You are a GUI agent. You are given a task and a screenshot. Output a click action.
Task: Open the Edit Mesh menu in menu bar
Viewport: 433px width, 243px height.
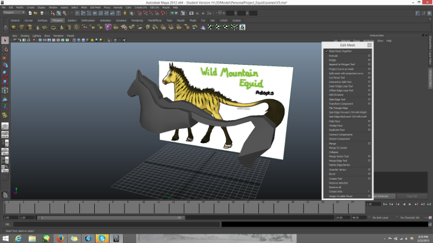(95, 7)
